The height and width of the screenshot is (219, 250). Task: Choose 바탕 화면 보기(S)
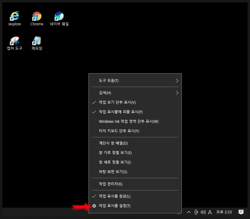pyautogui.click(x=135, y=172)
